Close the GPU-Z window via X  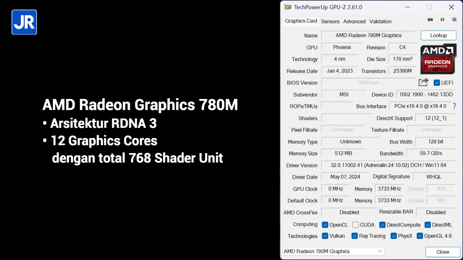click(451, 7)
